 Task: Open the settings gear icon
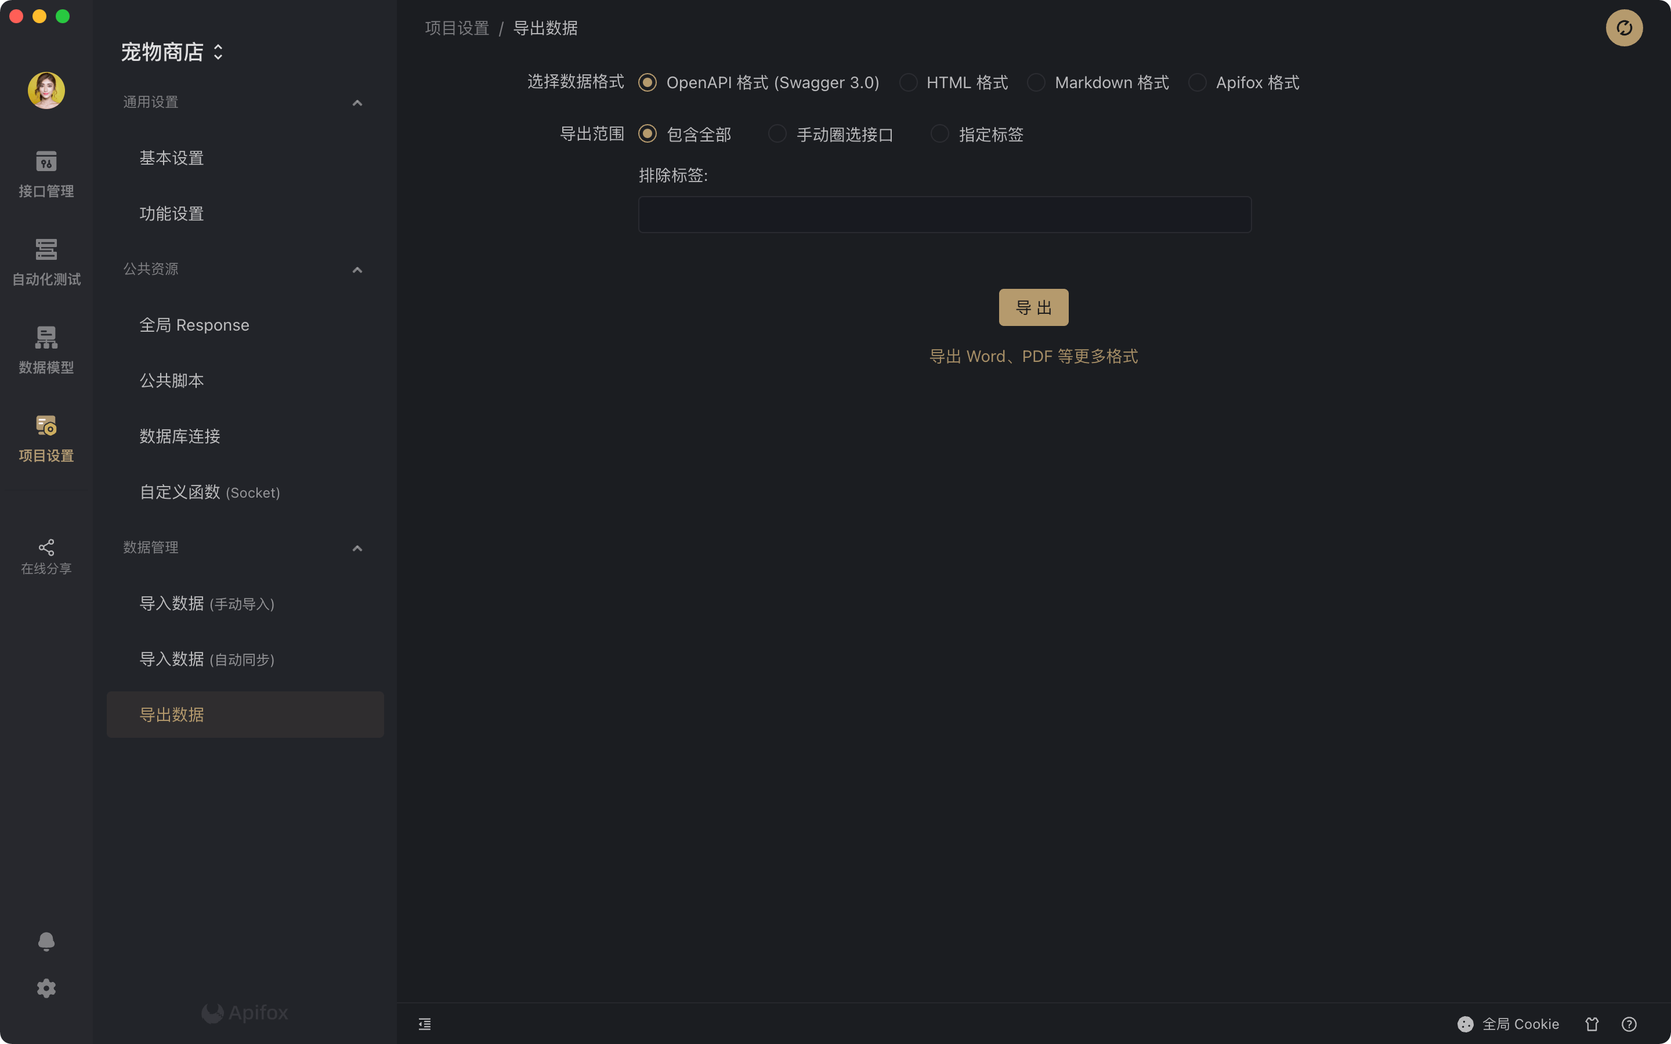tap(46, 988)
